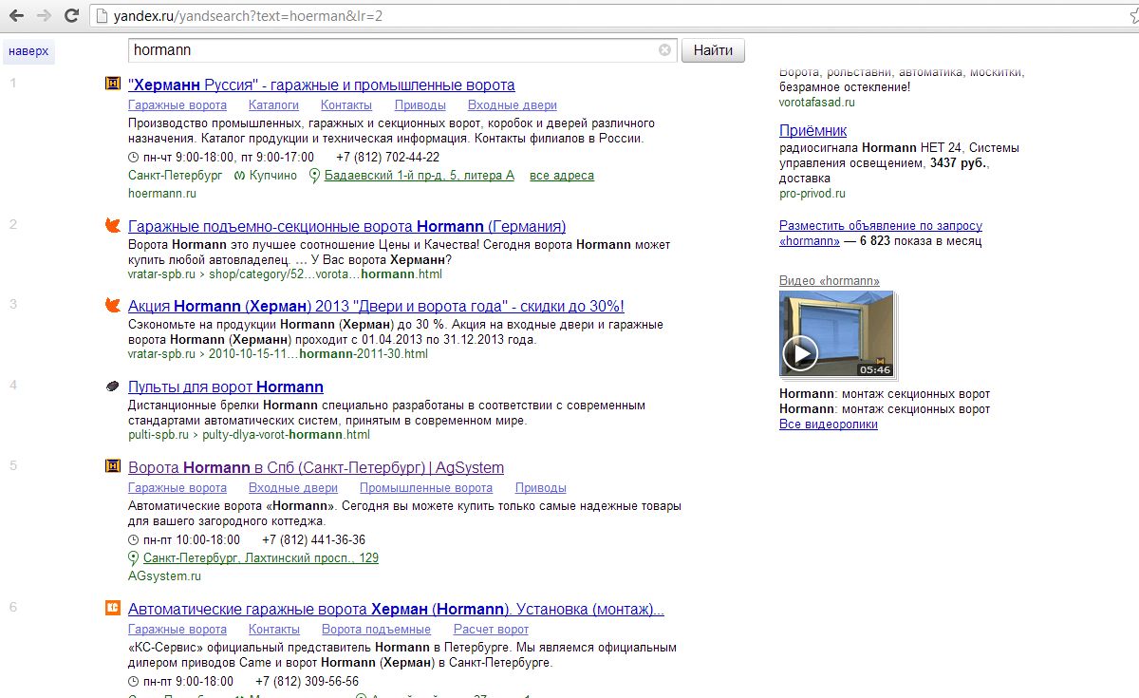Open the Бадаевский 1-й пр-д address link
Screen dimensions: 1139x698
point(420,176)
